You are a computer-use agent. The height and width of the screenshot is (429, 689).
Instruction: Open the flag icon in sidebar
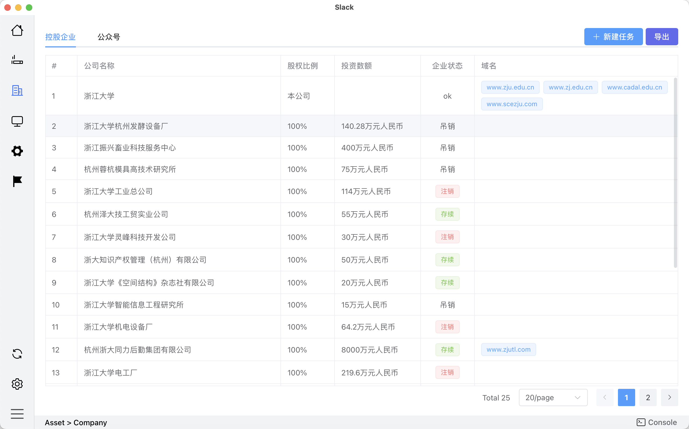tap(17, 181)
